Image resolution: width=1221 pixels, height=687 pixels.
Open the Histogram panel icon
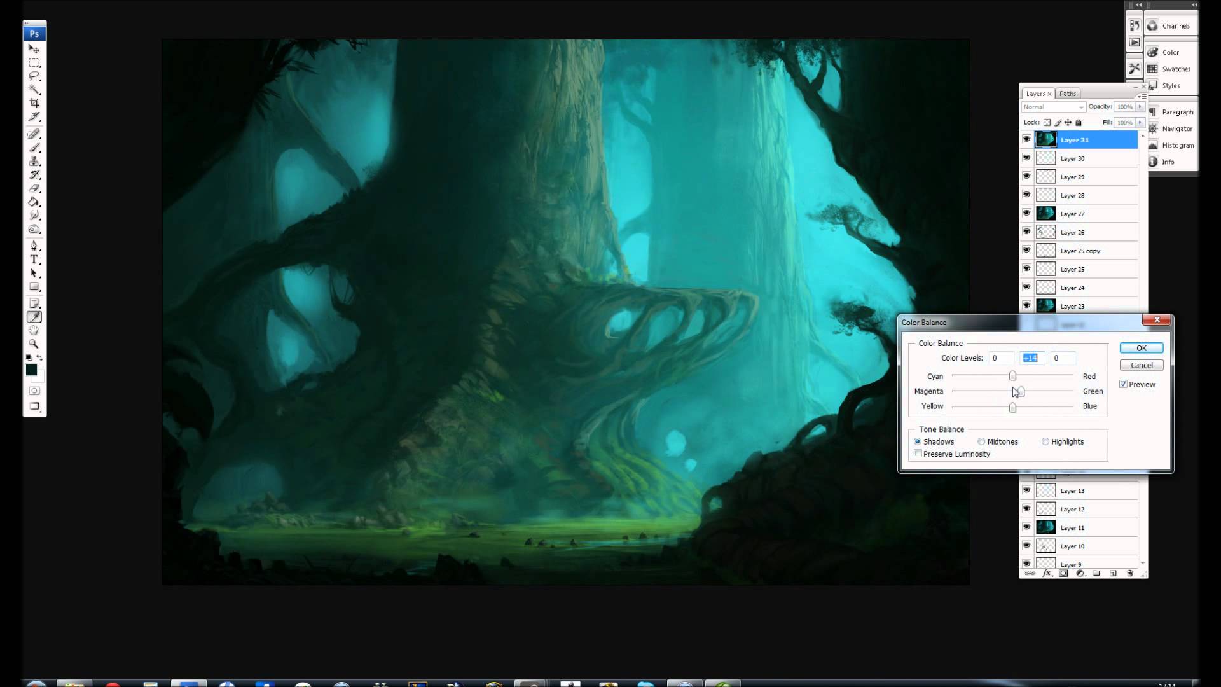(1153, 145)
